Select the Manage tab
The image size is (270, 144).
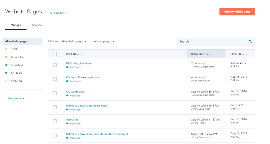16,25
